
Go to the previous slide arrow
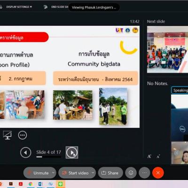tap(25, 152)
